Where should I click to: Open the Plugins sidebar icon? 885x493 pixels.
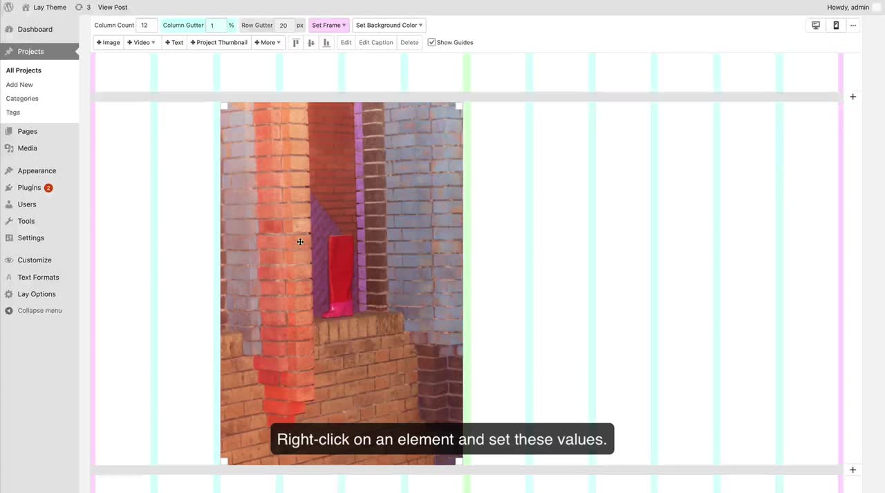tap(9, 188)
